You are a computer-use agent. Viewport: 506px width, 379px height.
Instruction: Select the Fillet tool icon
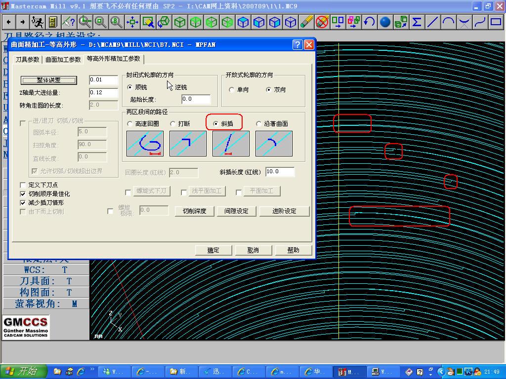[x=464, y=22]
